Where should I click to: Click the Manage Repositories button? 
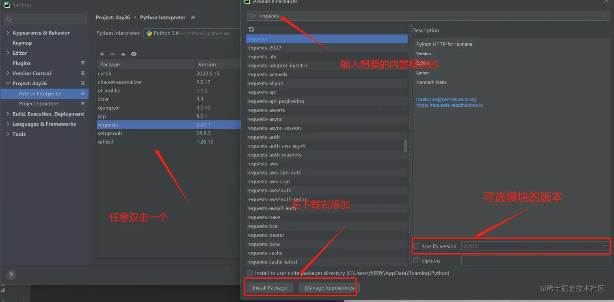(329, 288)
